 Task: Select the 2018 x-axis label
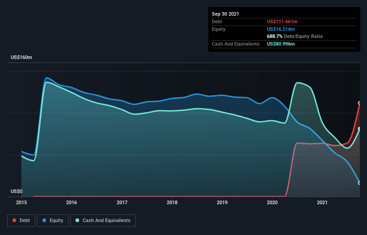172,202
